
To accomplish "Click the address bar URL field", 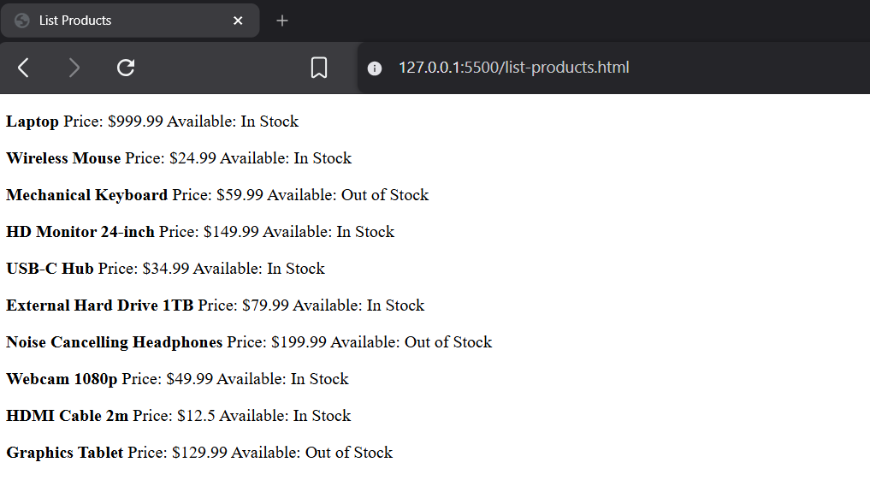I will click(x=513, y=68).
